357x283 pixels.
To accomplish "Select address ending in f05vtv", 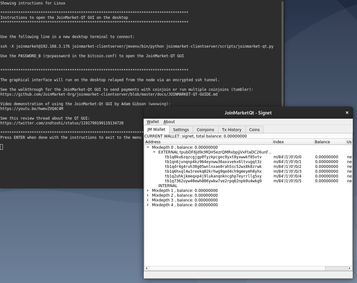I will tap(213, 157).
